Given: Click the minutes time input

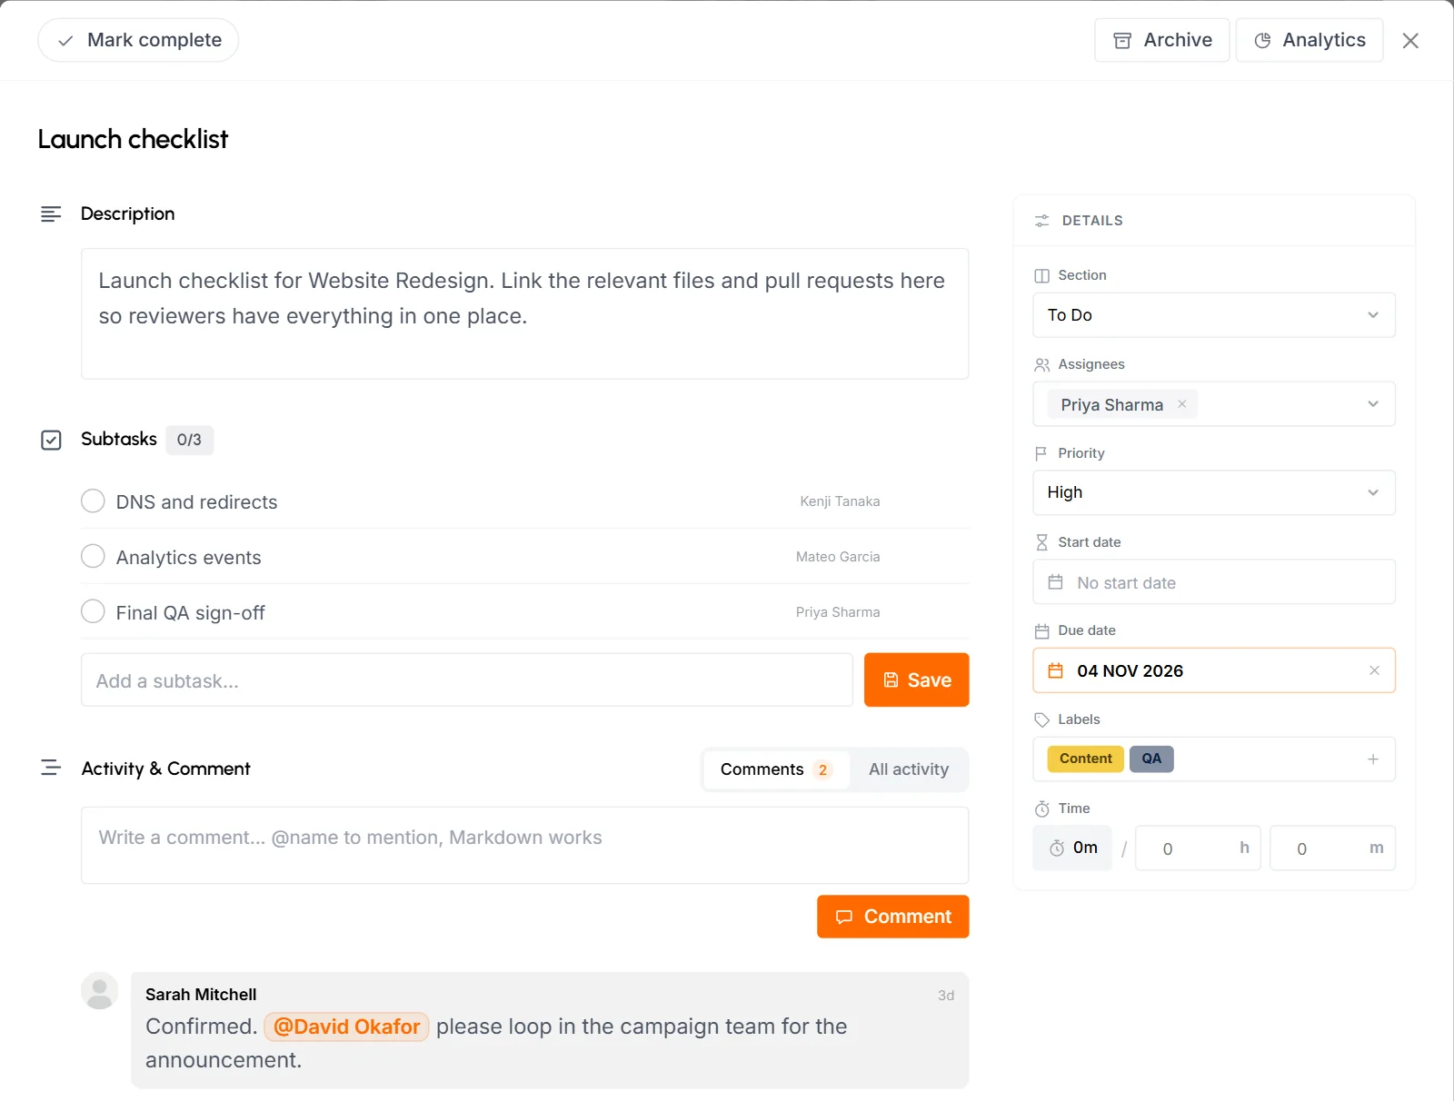Looking at the screenshot, I should (1332, 848).
